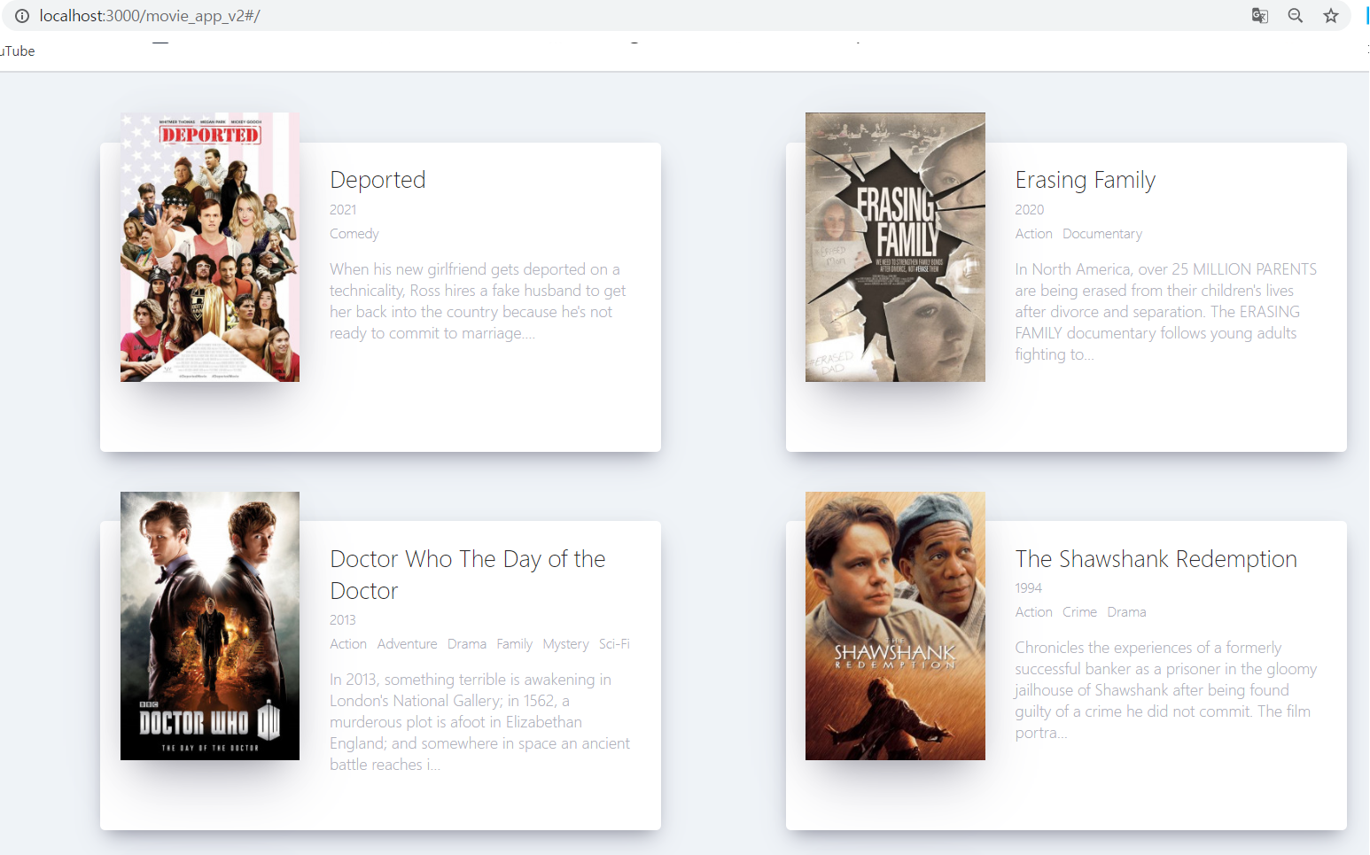Image resolution: width=1370 pixels, height=855 pixels.
Task: Click the Family genre of Doctor Who
Action: (x=515, y=644)
